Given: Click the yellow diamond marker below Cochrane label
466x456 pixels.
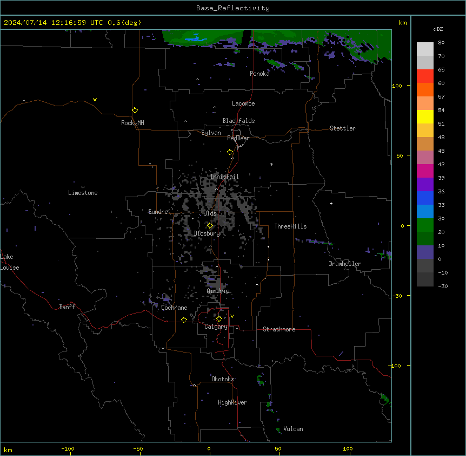Looking at the screenshot, I should click(x=184, y=320).
